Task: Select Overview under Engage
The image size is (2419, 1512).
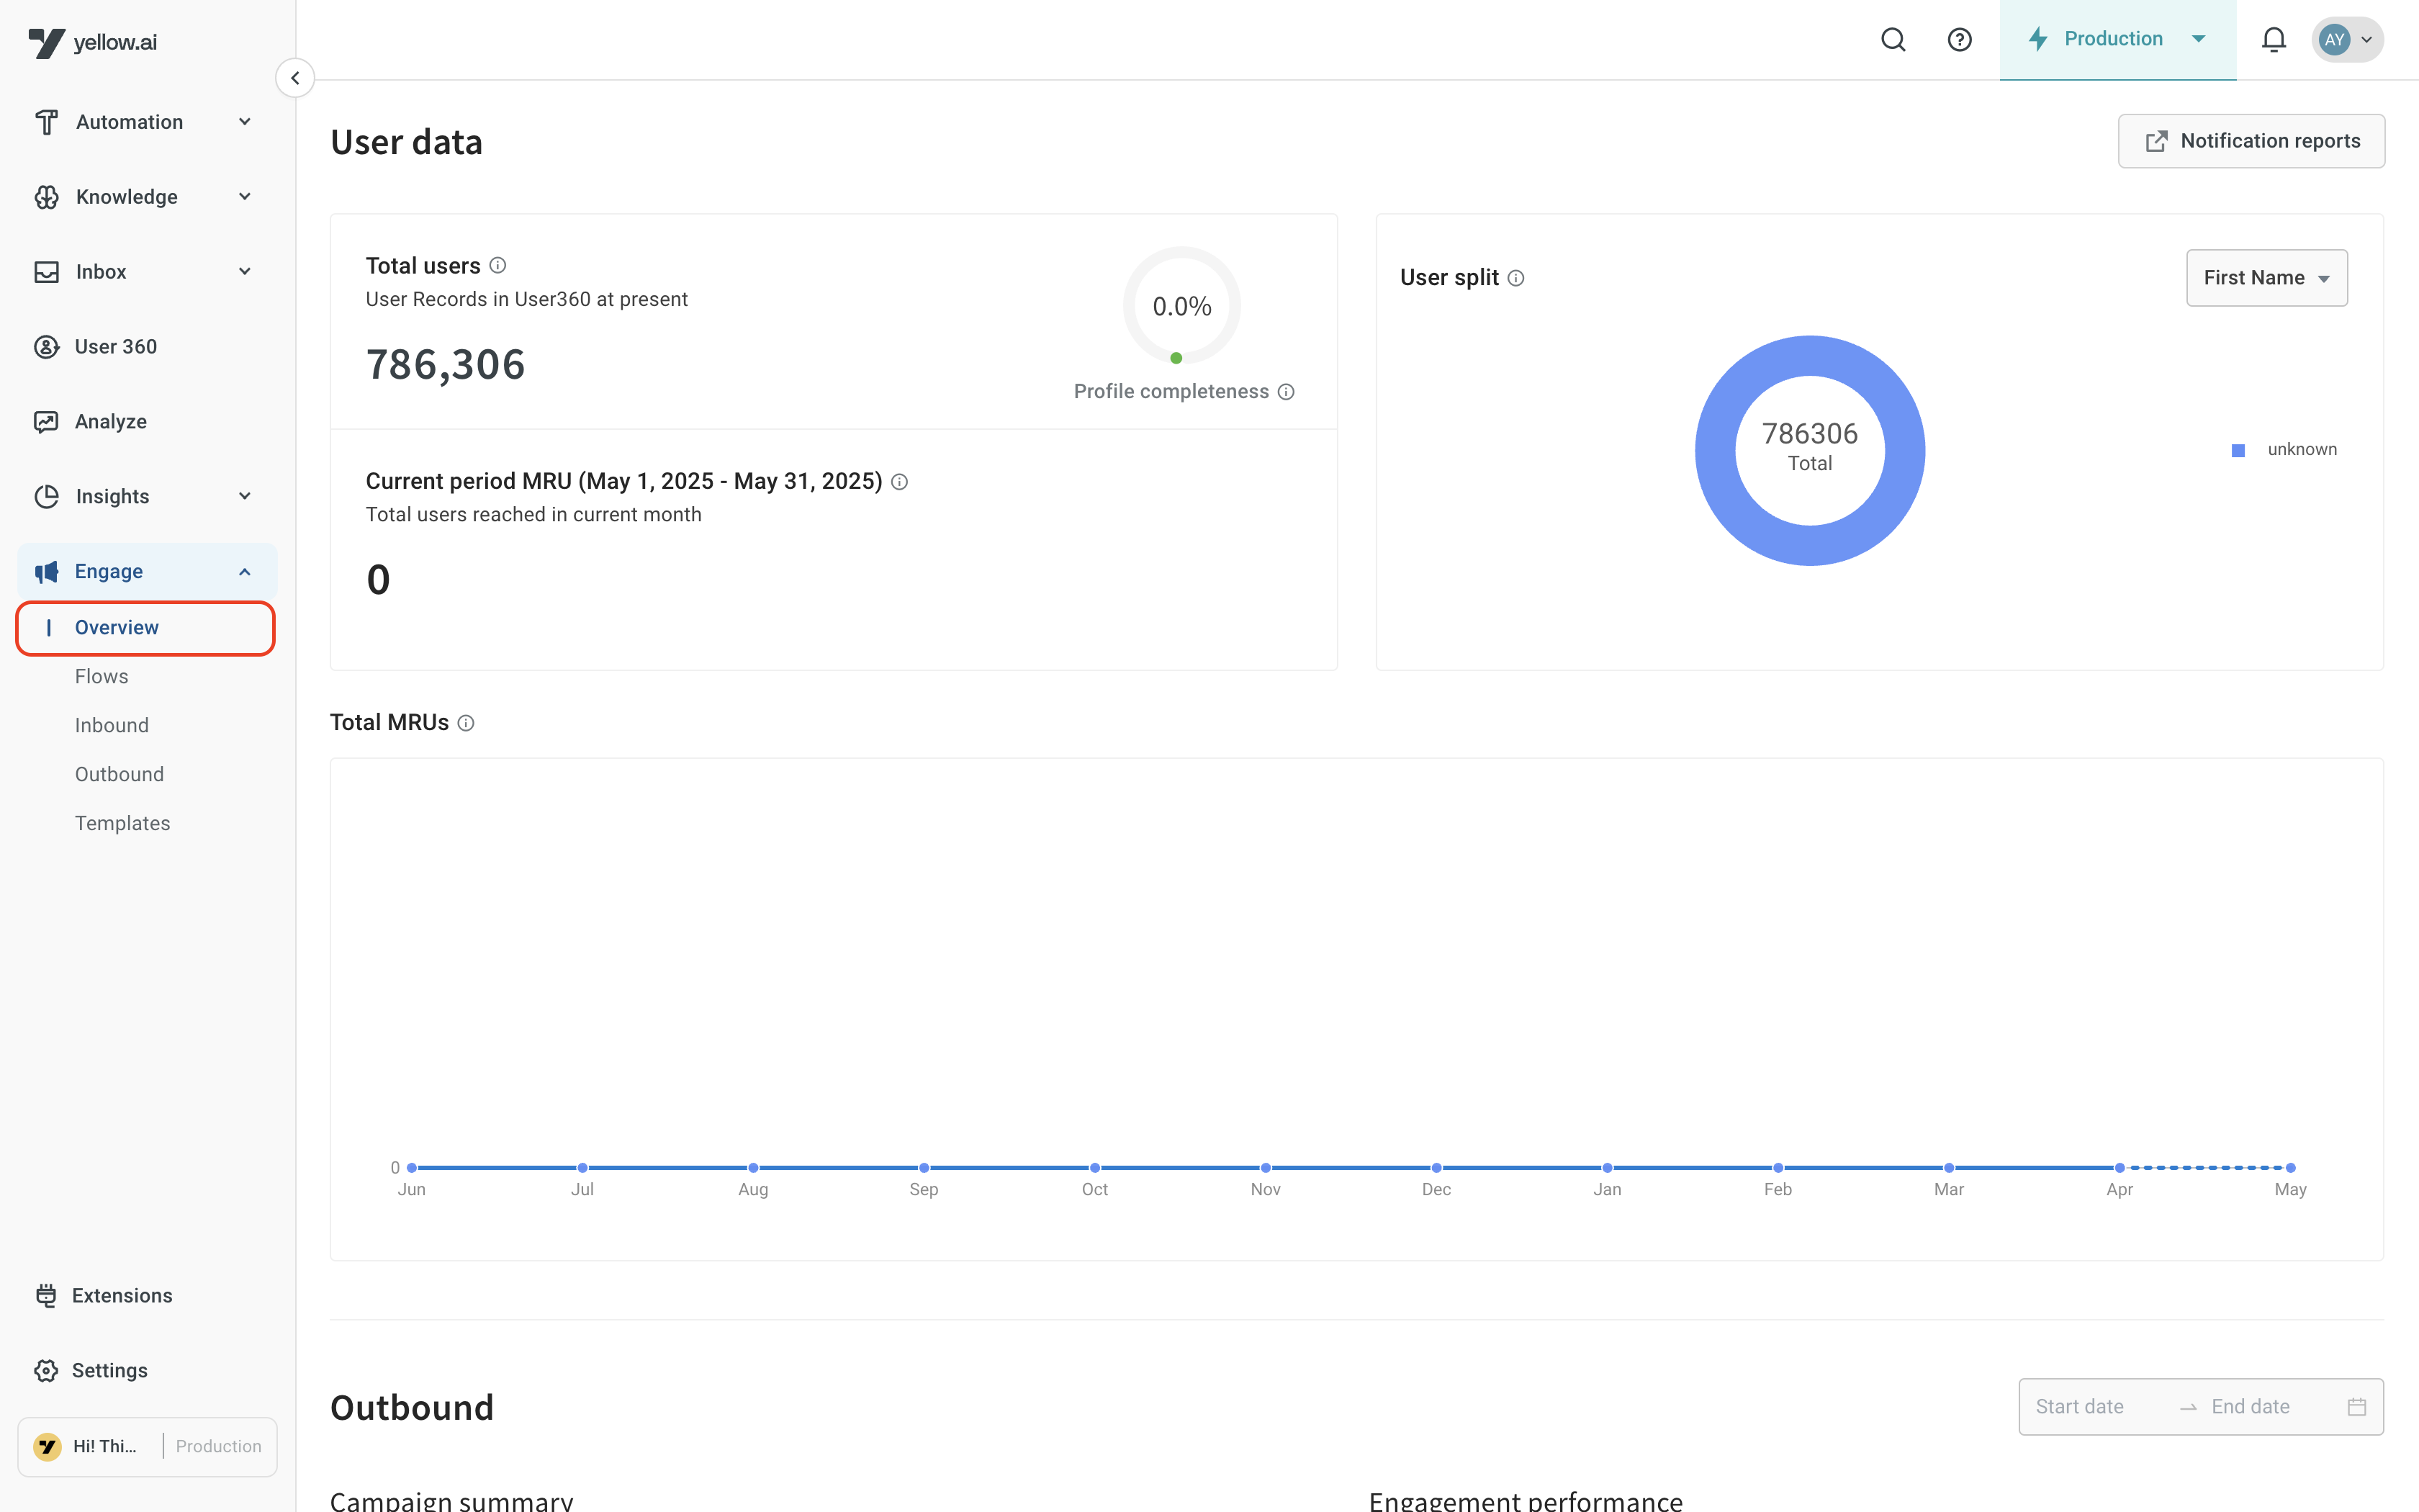Action: pos(146,628)
